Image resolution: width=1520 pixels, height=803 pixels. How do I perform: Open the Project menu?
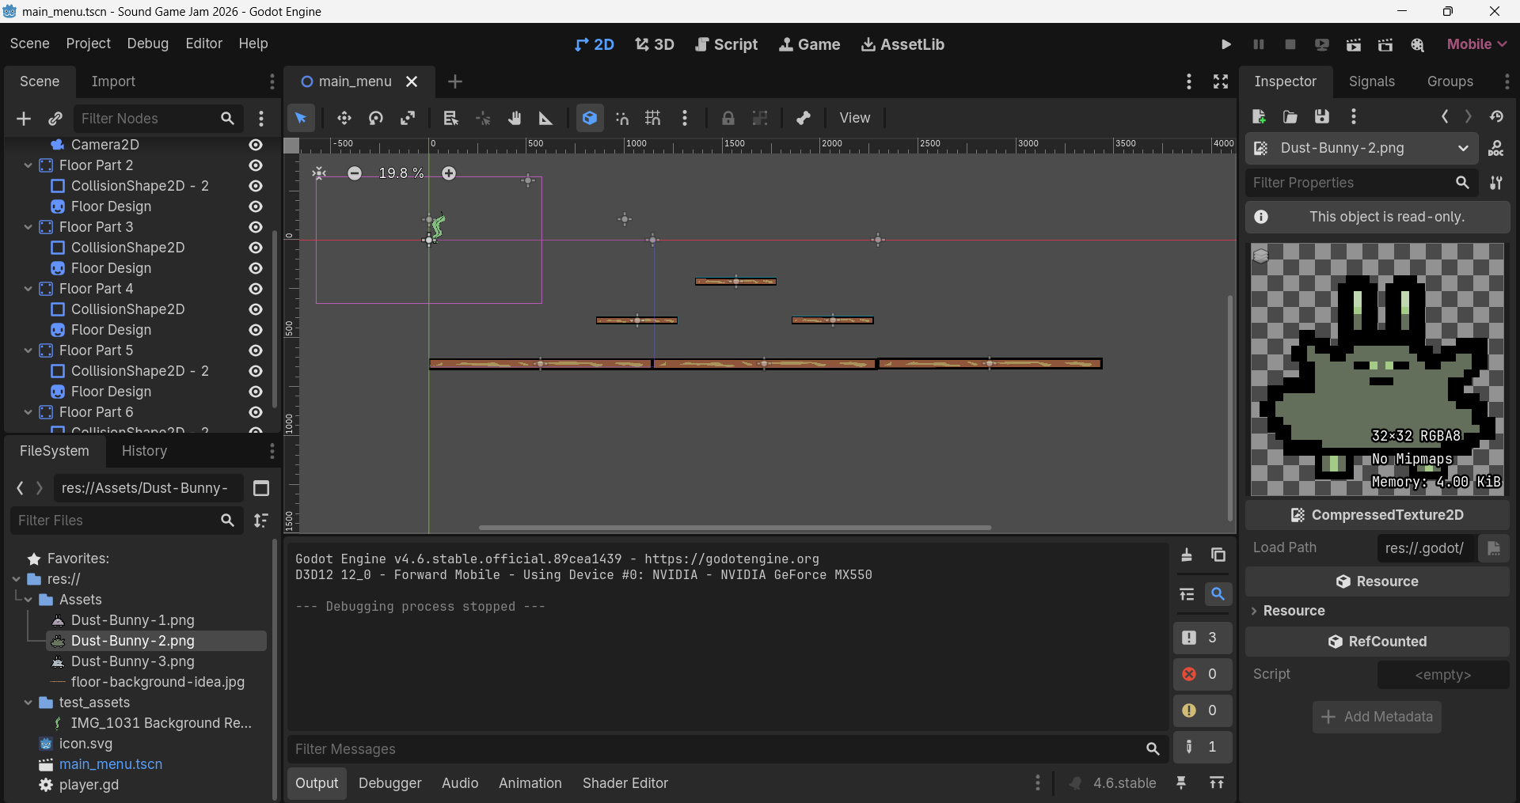pyautogui.click(x=89, y=44)
